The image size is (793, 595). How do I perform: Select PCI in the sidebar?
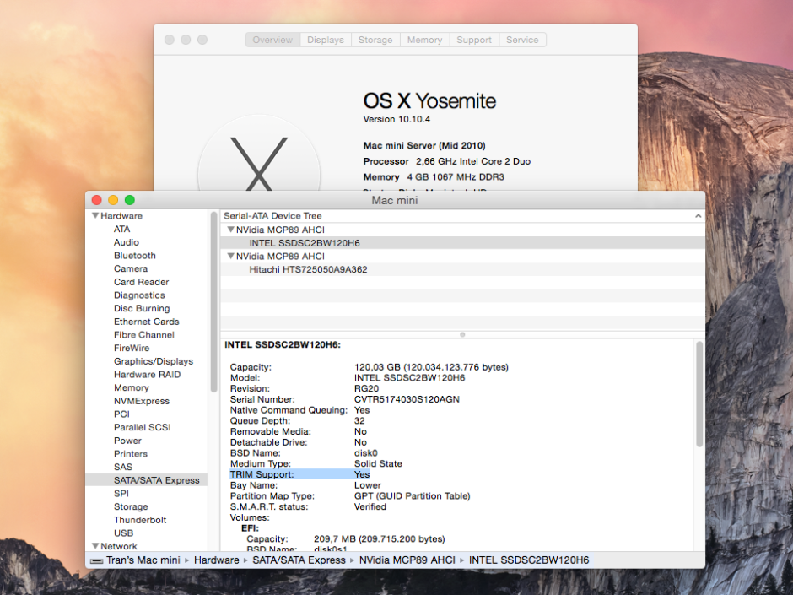121,414
